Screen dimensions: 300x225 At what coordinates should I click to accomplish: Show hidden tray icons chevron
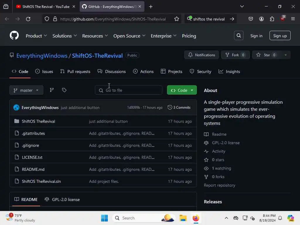click(x=226, y=218)
